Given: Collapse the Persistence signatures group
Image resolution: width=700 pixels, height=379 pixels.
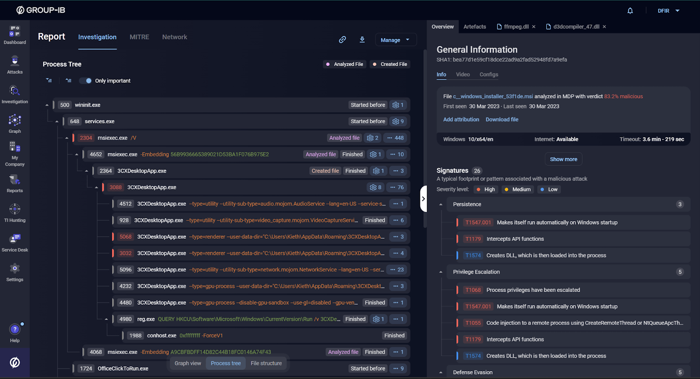Looking at the screenshot, I should point(441,205).
